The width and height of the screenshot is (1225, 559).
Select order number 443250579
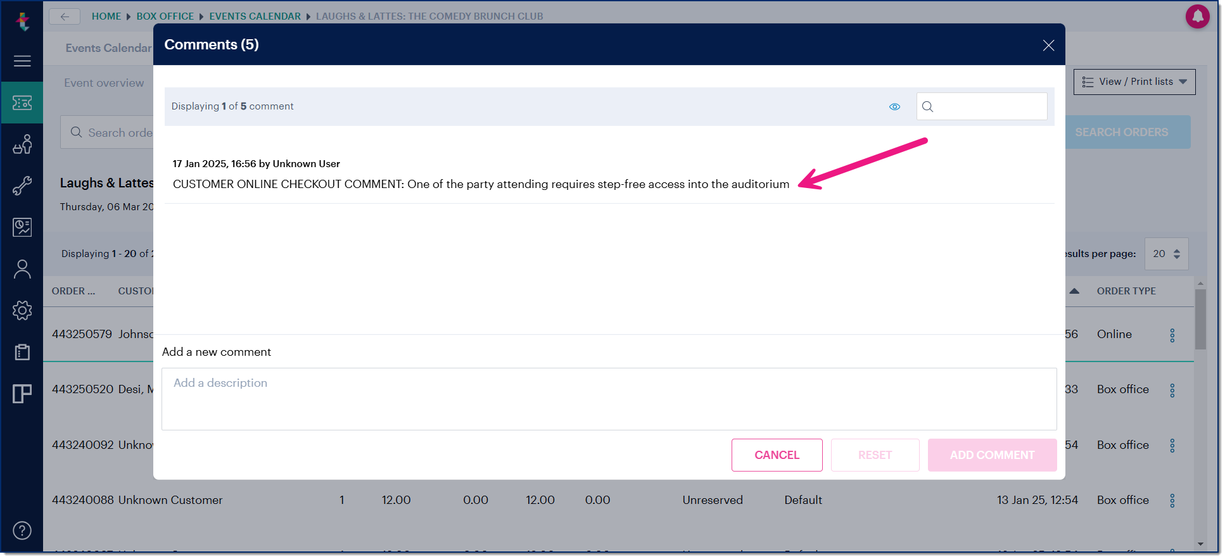(82, 334)
